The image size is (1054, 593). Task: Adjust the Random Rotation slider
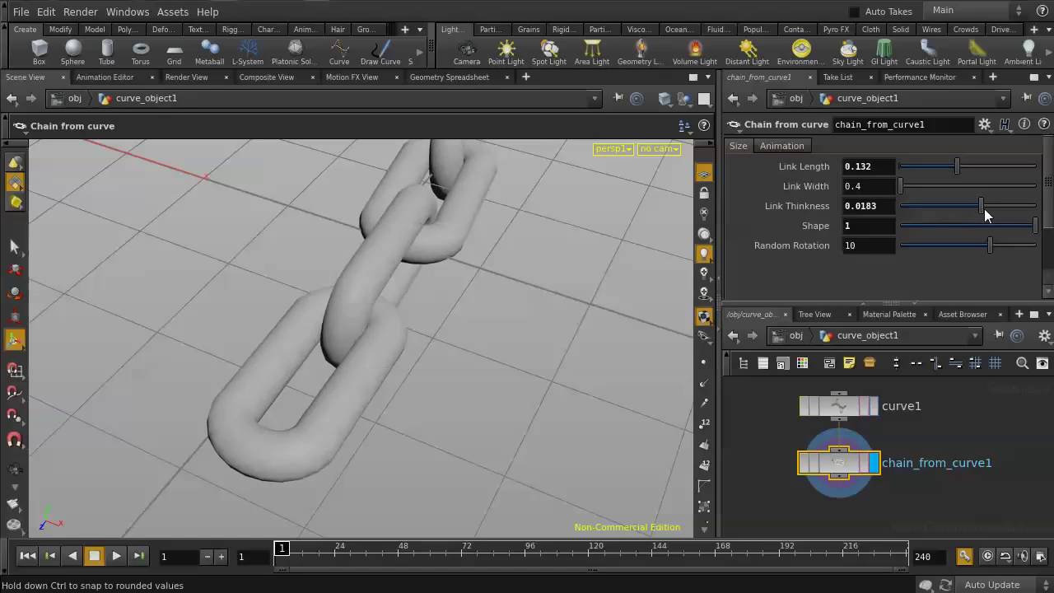[968, 245]
